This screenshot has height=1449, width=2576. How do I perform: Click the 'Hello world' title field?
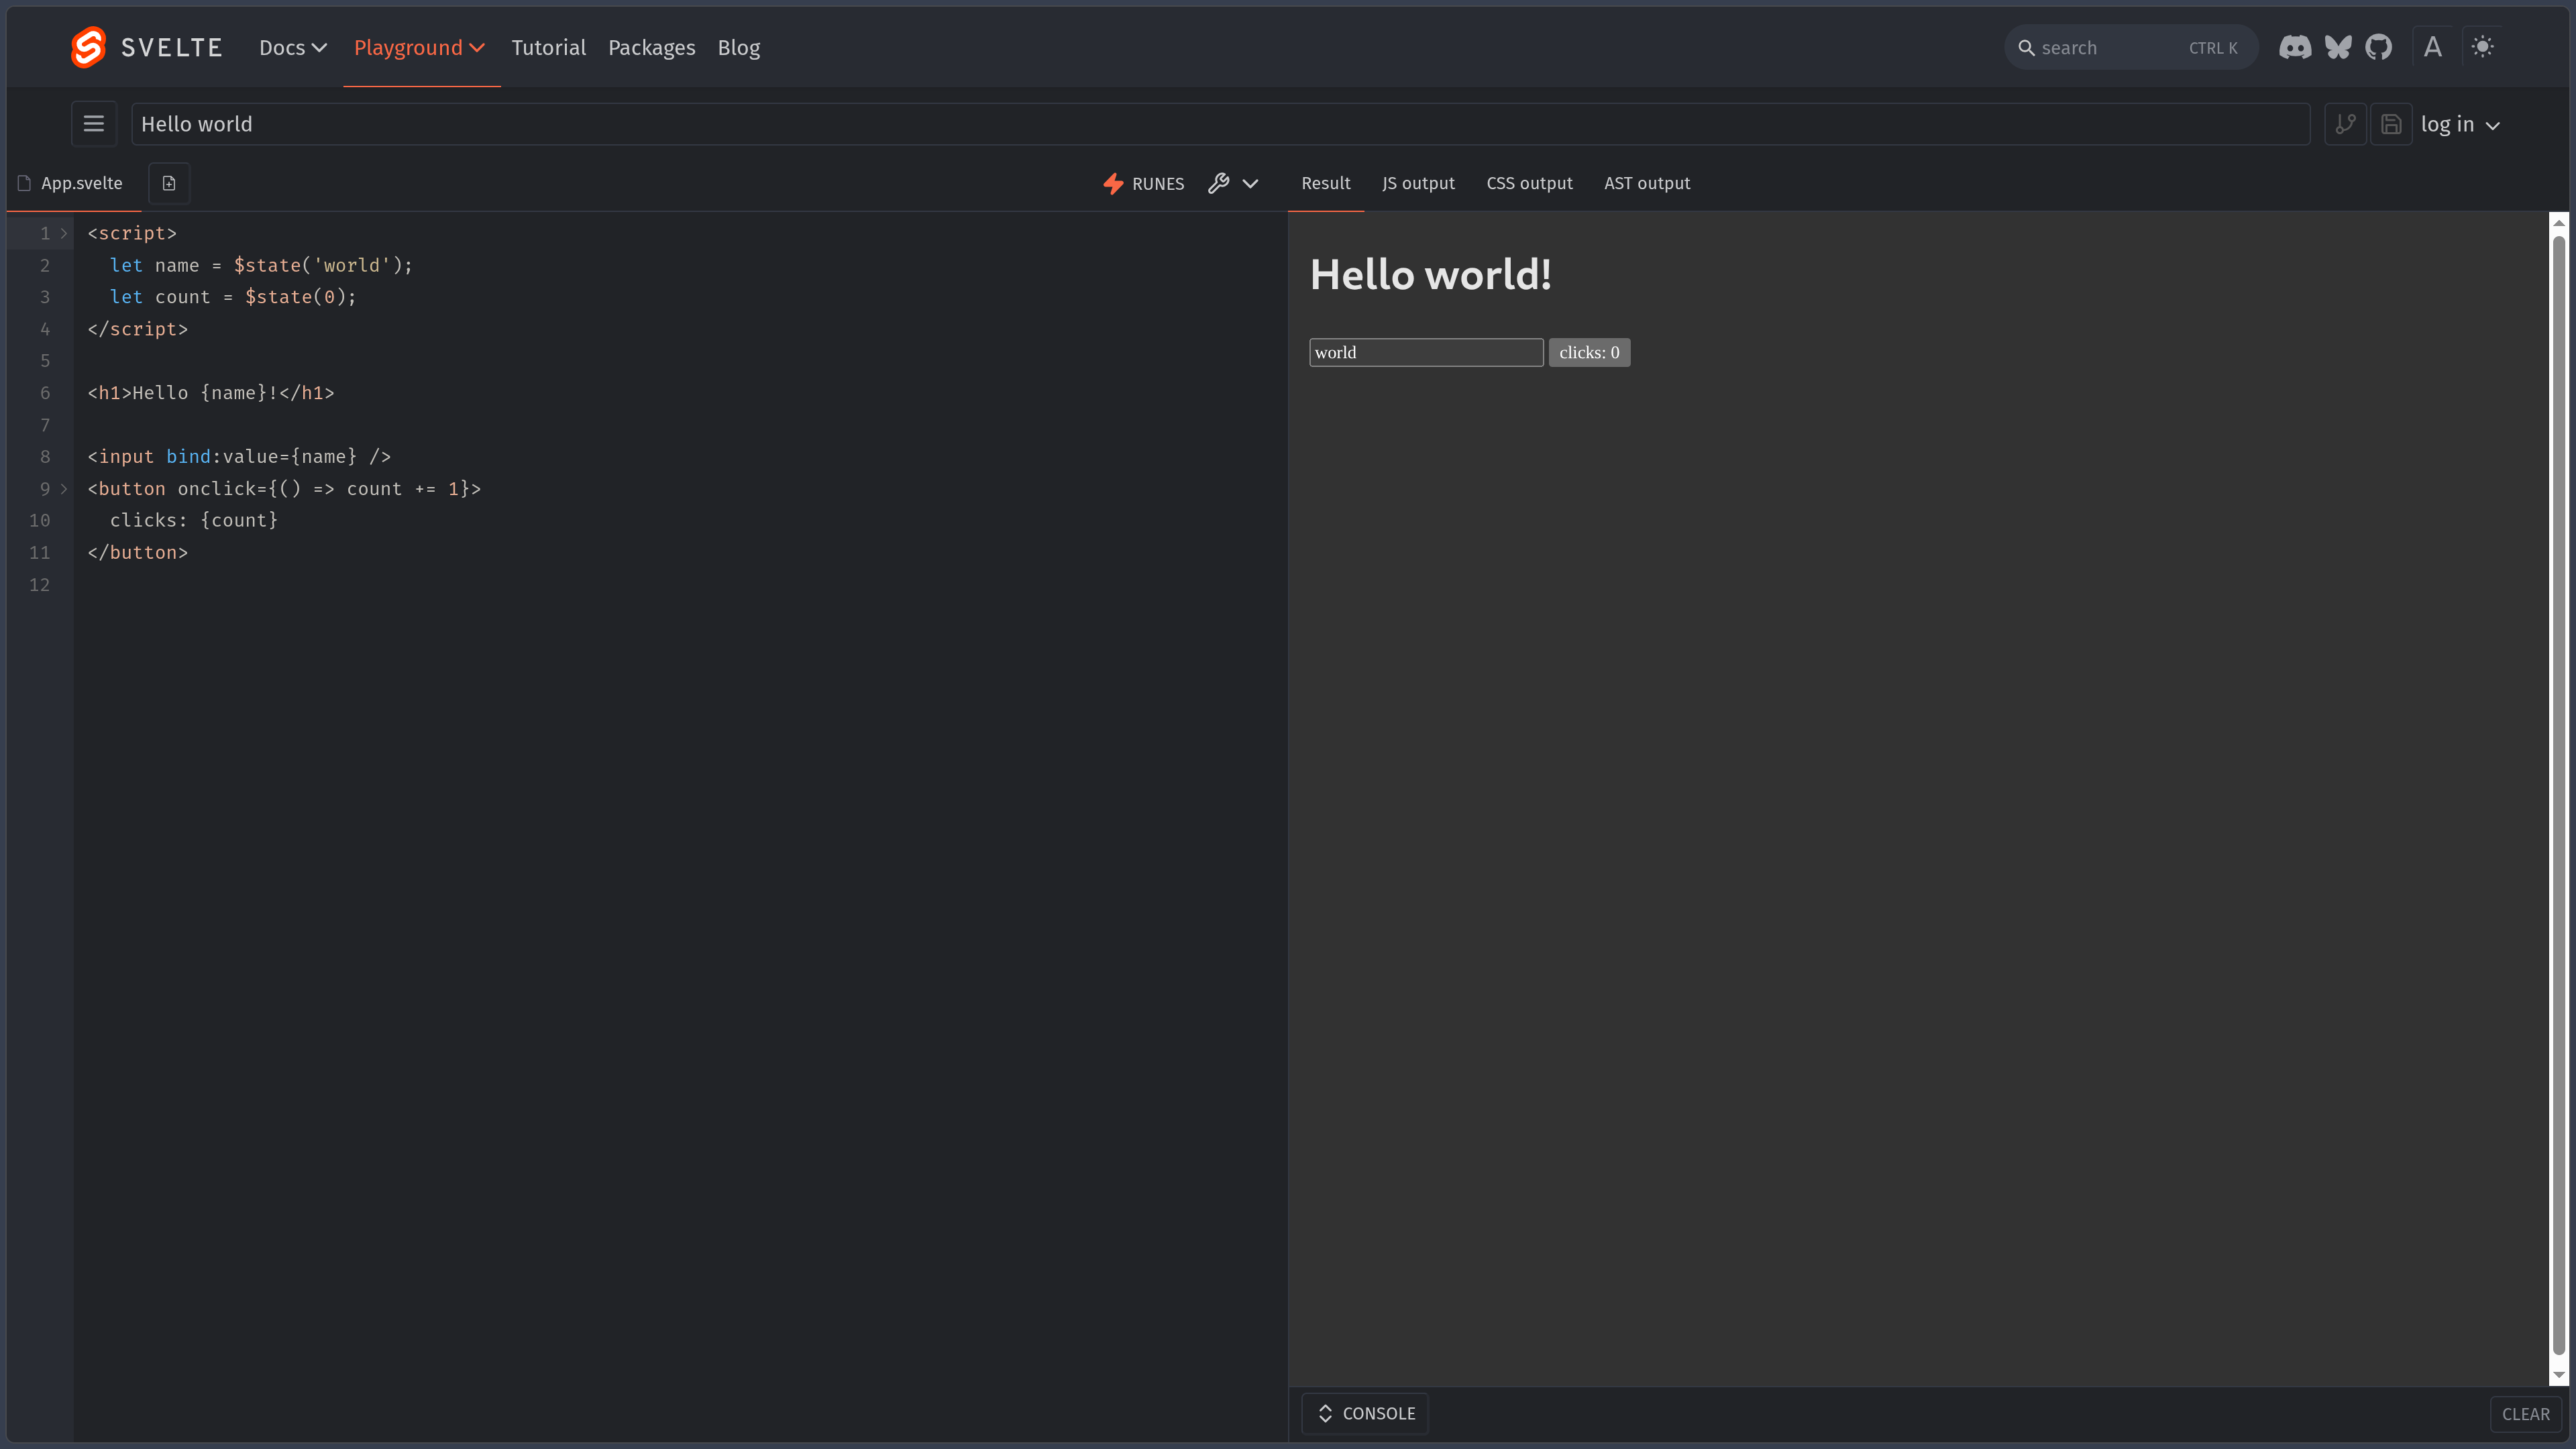coord(1220,124)
